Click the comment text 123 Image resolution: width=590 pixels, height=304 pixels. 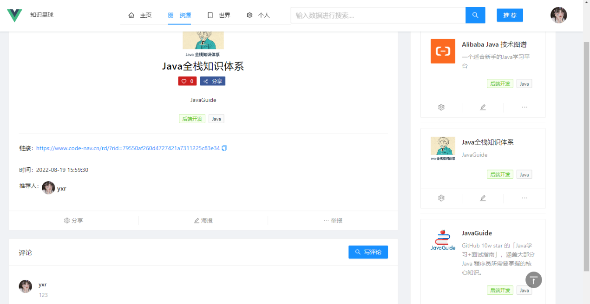pos(43,295)
